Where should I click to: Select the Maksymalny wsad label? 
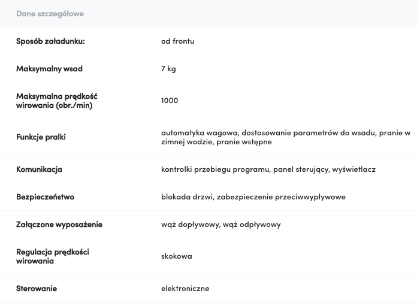coord(49,69)
